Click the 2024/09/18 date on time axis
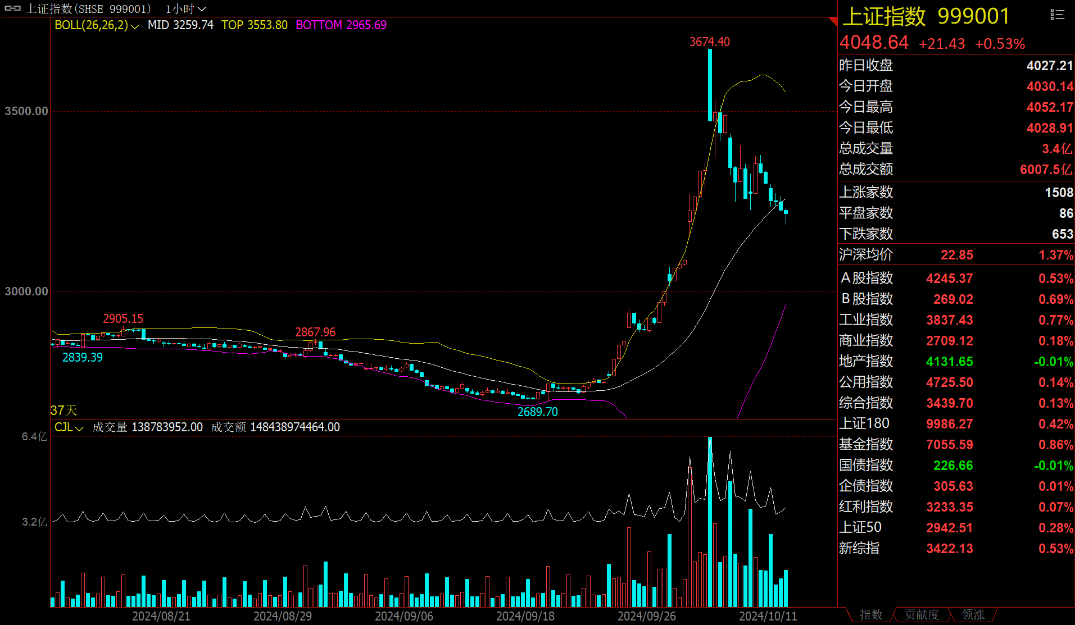This screenshot has width=1075, height=625. (x=525, y=616)
